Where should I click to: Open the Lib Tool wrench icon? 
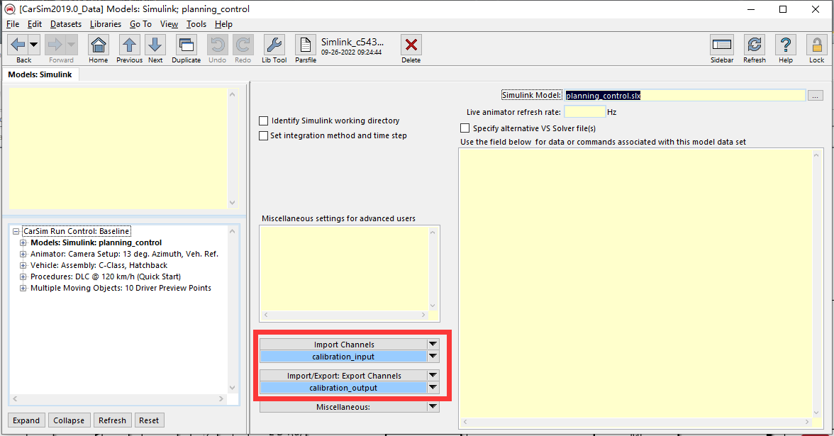pos(274,45)
